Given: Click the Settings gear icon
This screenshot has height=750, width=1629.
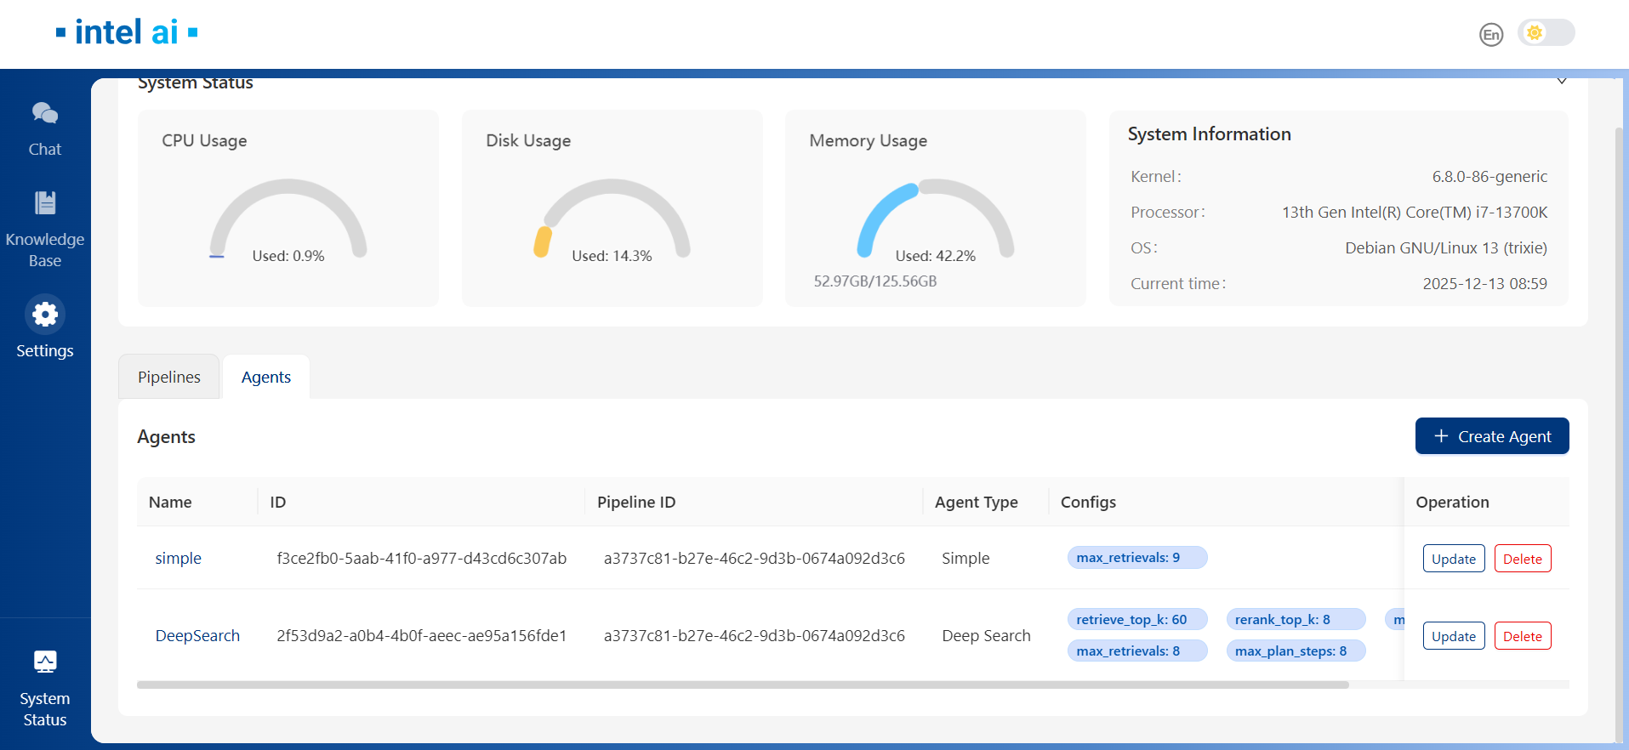Looking at the screenshot, I should pyautogui.click(x=45, y=315).
